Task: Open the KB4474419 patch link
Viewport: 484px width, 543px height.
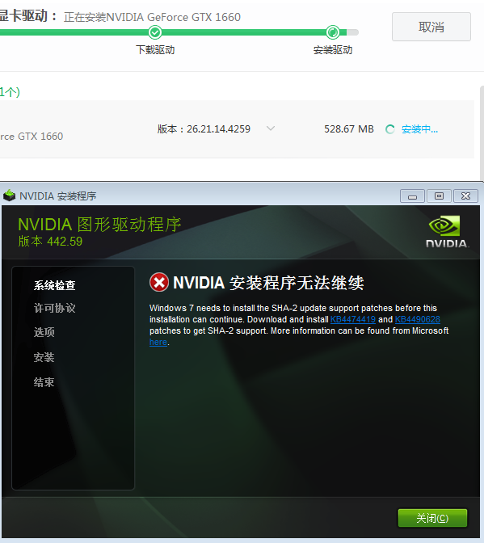Action: pos(353,319)
